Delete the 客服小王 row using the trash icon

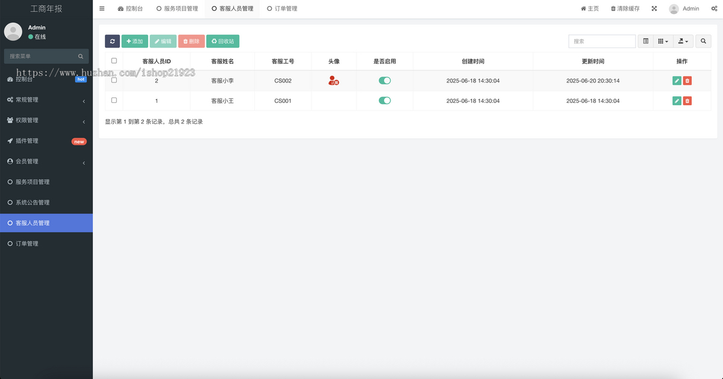tap(687, 100)
